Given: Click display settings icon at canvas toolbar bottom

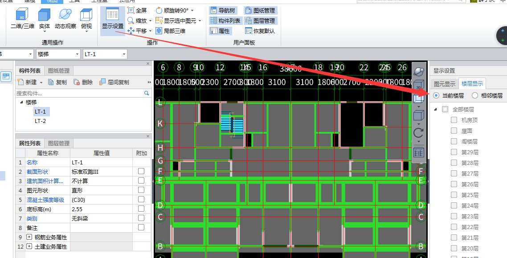Looking at the screenshot, I should point(419,152).
